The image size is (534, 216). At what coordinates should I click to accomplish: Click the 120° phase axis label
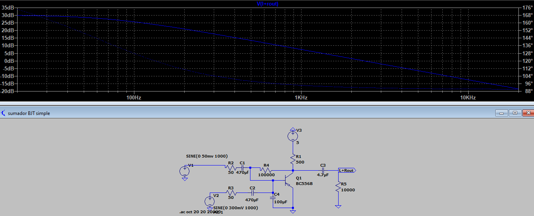(527, 61)
